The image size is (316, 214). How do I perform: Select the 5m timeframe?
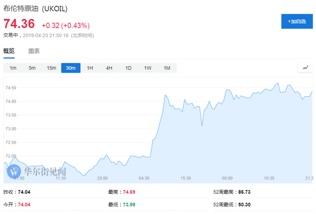coord(32,68)
